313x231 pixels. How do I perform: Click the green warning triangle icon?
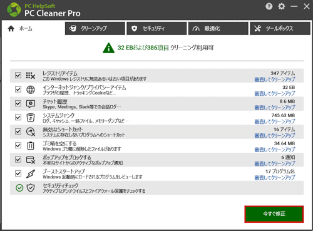coord(108,48)
